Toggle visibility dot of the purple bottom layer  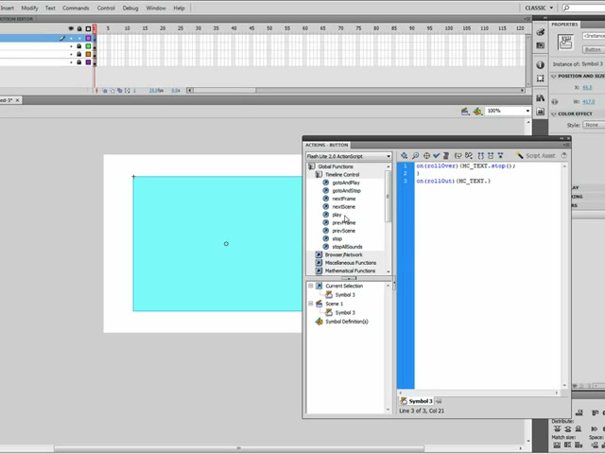coord(71,62)
